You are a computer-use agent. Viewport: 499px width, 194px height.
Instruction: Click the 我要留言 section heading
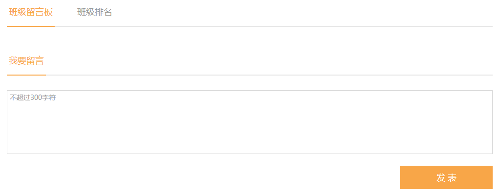pos(26,60)
